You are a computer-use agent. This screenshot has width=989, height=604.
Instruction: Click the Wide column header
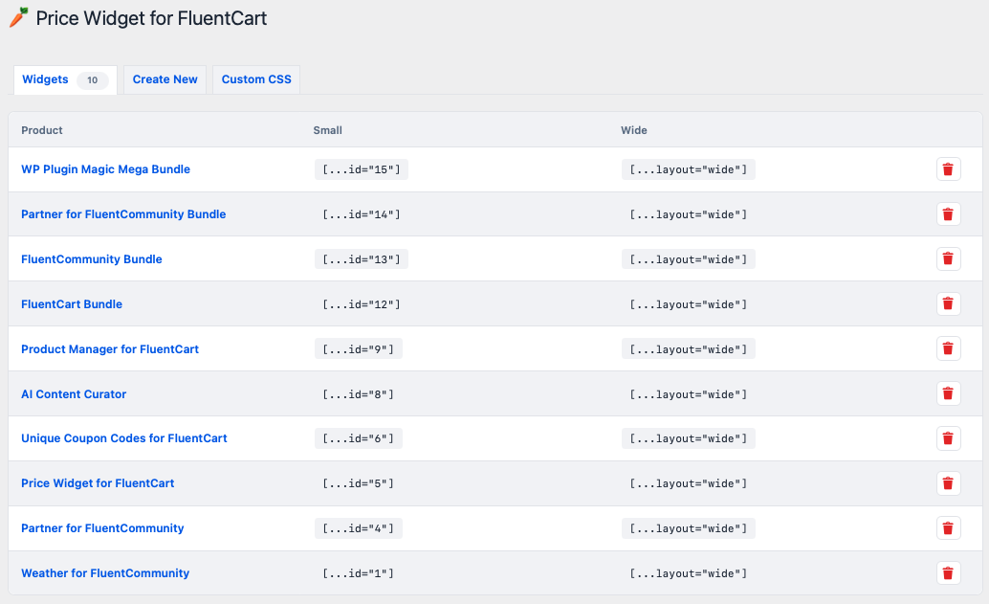pos(634,130)
